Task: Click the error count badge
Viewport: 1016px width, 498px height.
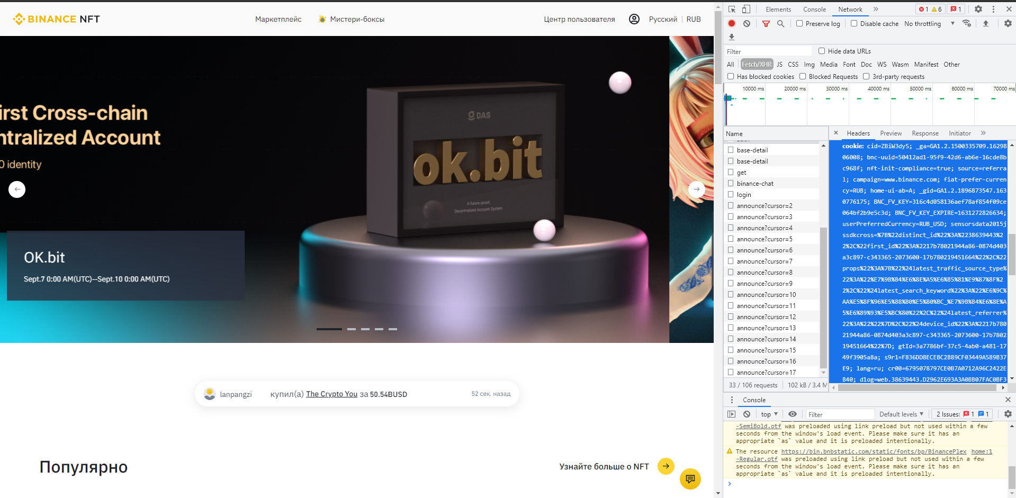Action: click(924, 9)
